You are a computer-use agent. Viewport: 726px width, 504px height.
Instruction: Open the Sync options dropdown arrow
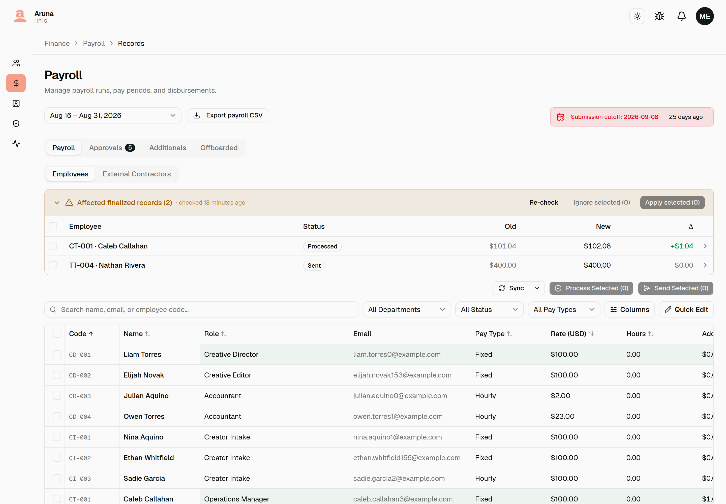537,288
